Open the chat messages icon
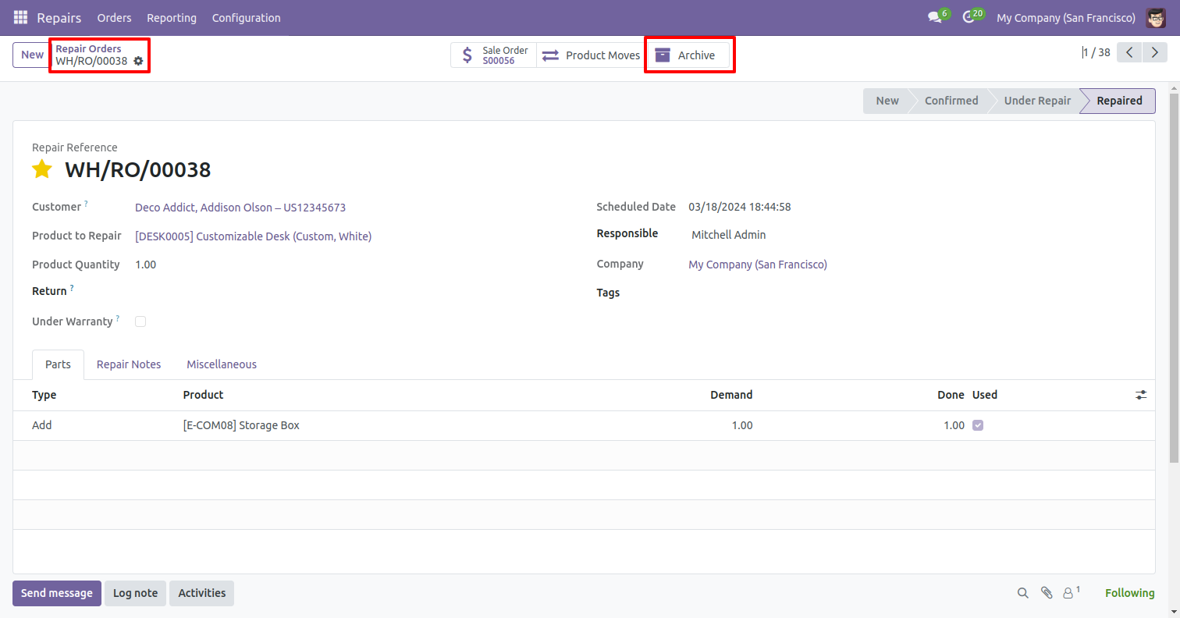1180x618 pixels. click(934, 17)
